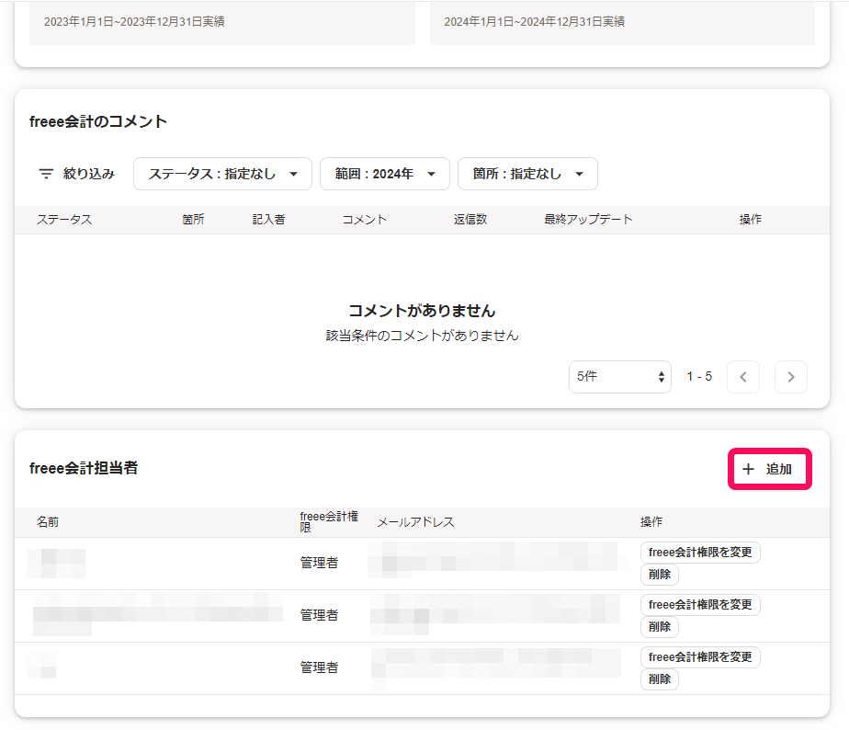The image size is (849, 730).
Task: Click the 名前 column header
Action: (x=48, y=522)
